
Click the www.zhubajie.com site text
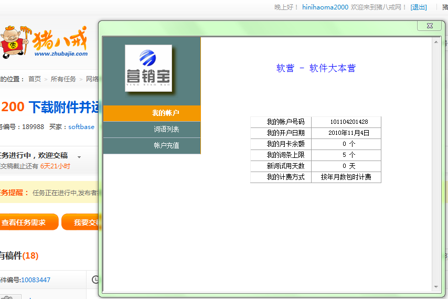coord(61,54)
